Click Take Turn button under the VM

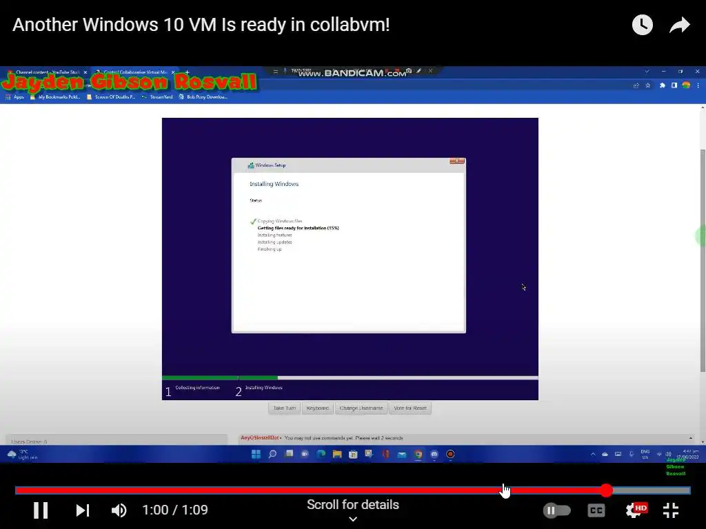[x=284, y=408]
